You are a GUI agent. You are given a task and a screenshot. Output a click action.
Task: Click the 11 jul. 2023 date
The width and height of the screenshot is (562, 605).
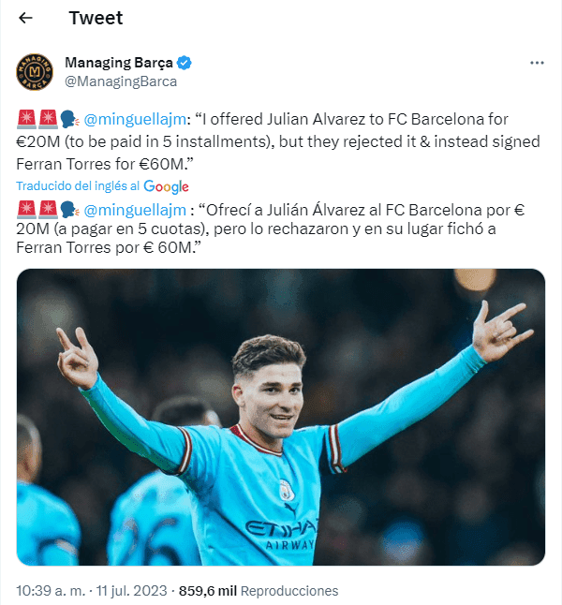[x=131, y=591]
